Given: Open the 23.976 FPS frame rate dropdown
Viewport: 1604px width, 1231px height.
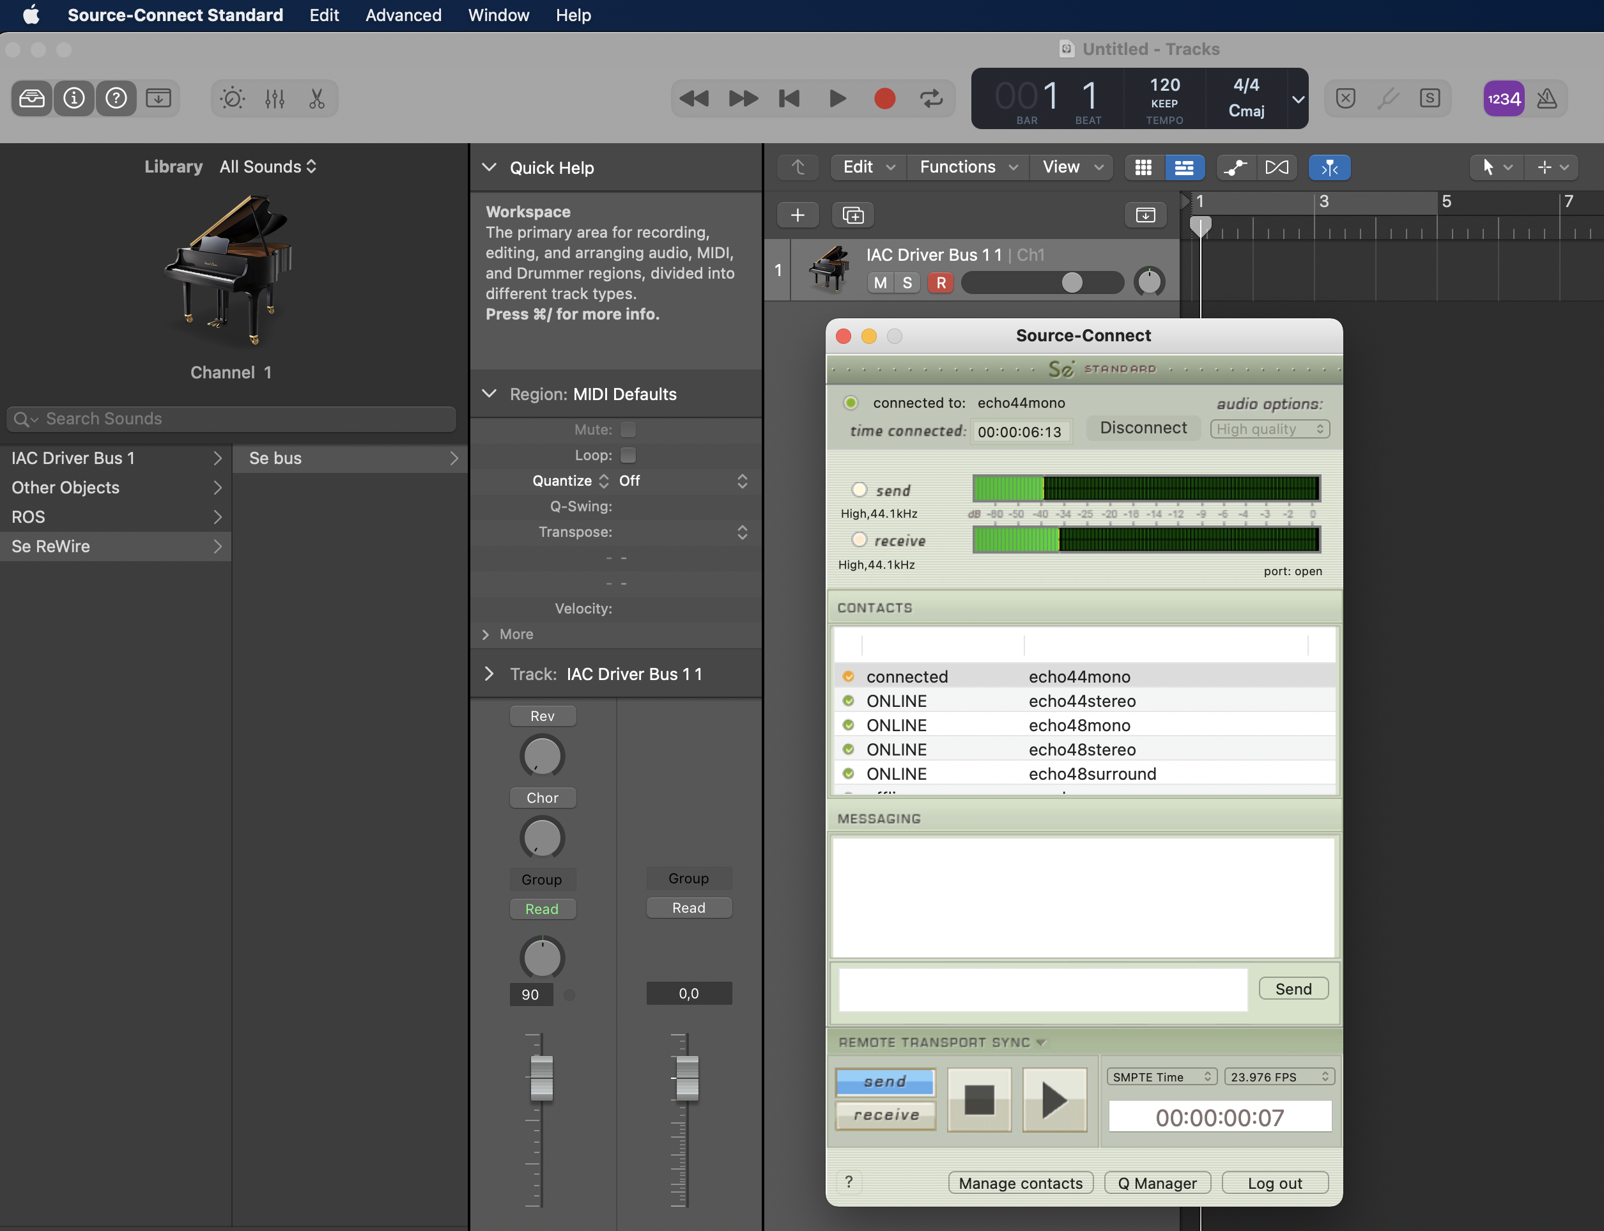Looking at the screenshot, I should coord(1279,1076).
